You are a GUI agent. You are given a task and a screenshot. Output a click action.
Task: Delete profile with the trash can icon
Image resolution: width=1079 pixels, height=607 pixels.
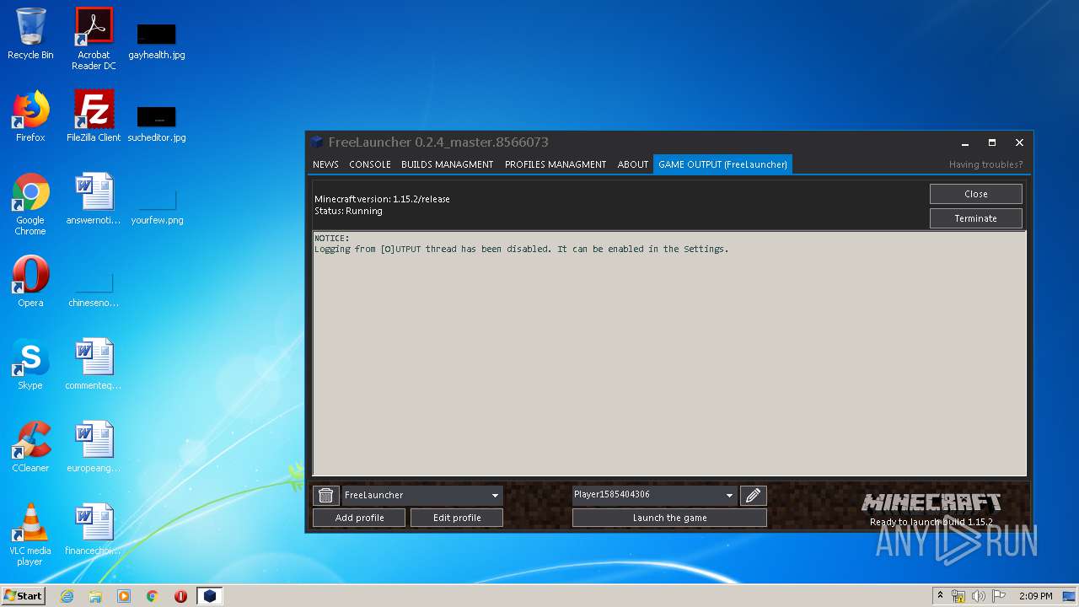(x=325, y=496)
